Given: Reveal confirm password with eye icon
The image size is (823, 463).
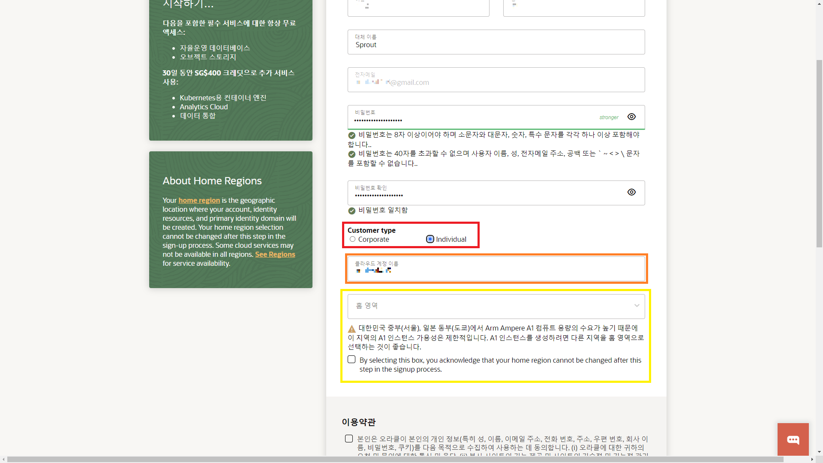Looking at the screenshot, I should click(x=631, y=192).
